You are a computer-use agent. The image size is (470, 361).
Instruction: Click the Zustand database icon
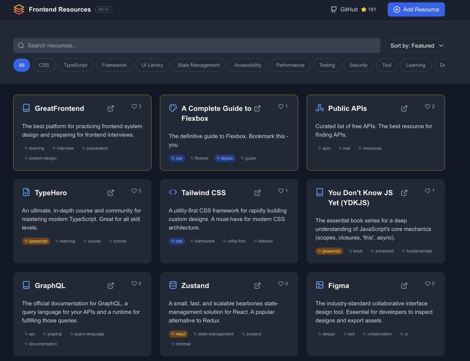(173, 285)
